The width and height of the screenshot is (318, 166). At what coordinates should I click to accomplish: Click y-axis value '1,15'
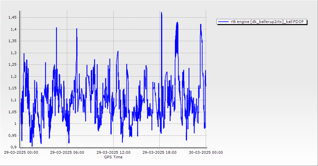click(12, 88)
